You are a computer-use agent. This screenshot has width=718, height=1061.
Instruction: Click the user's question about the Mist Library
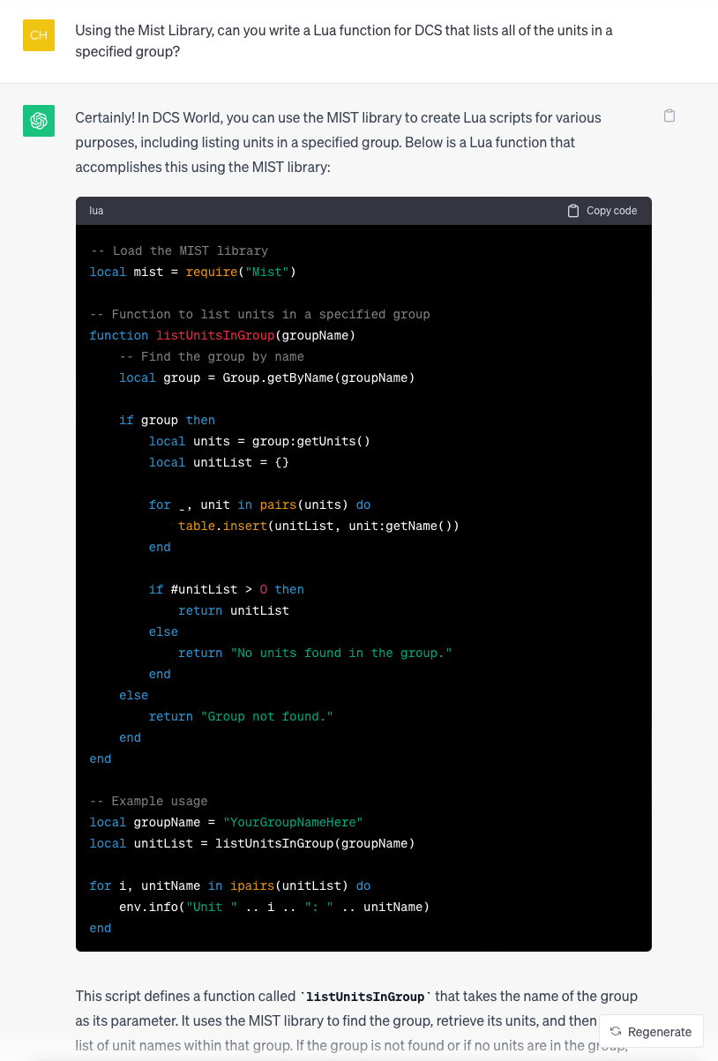(x=344, y=41)
